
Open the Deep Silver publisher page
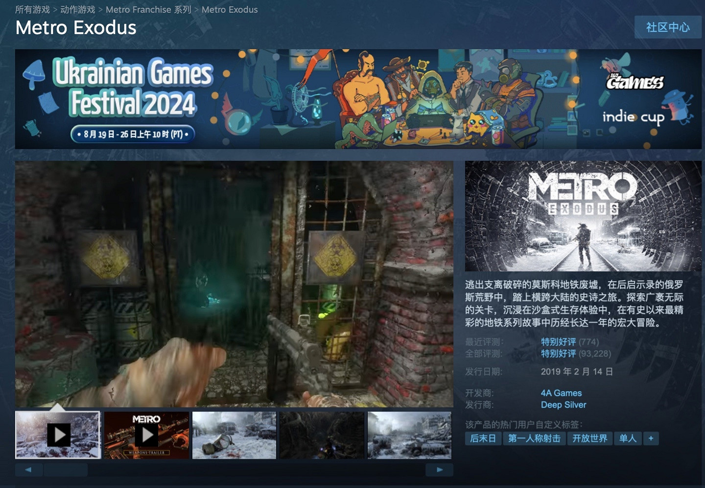[563, 405]
